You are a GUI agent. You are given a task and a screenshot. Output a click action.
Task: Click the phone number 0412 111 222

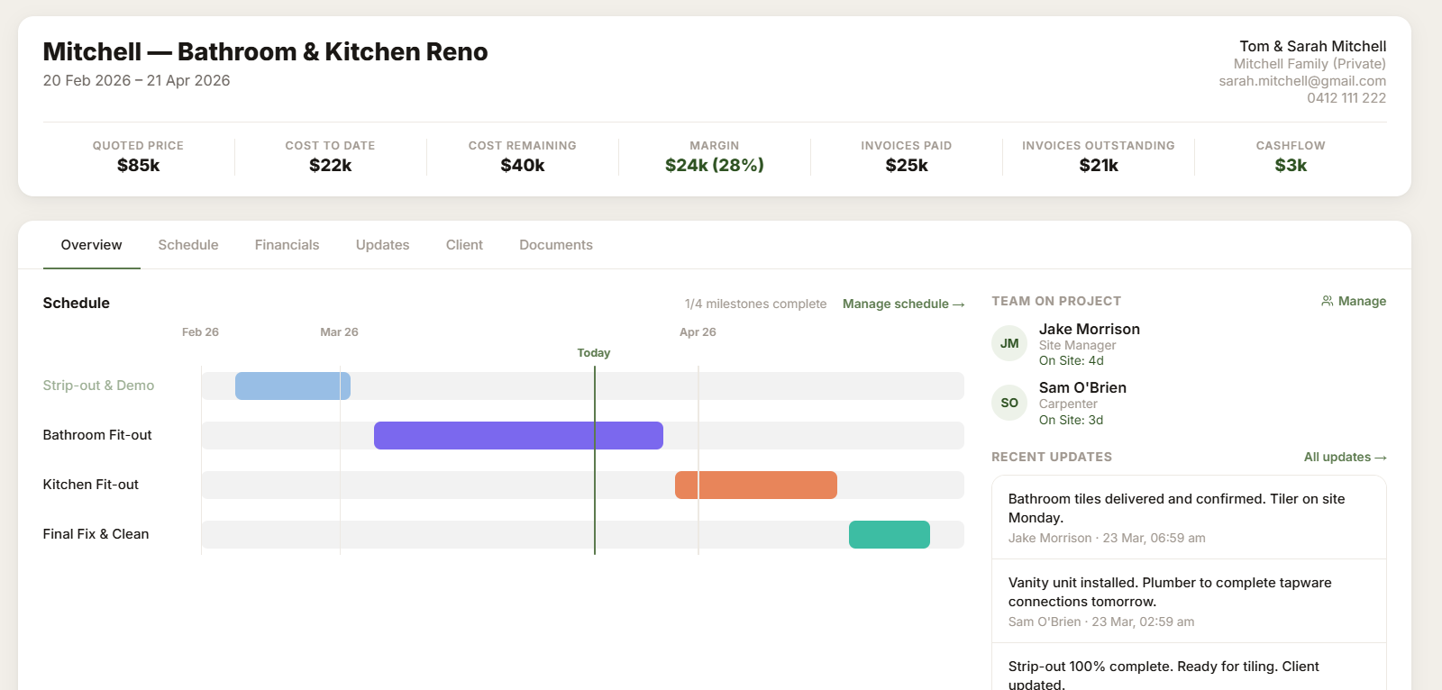point(1346,98)
